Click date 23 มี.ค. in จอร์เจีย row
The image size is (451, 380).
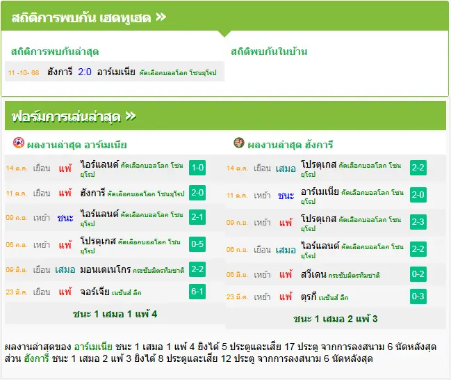pos(17,292)
